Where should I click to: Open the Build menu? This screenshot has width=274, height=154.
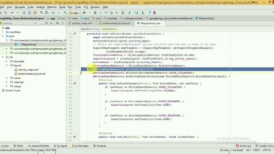coord(63,7)
